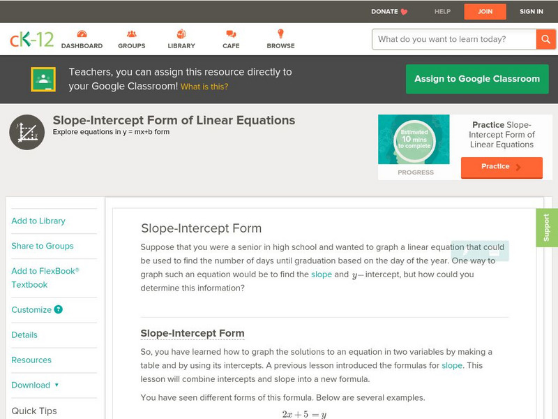Click the DASHBOARD nav label
Viewport: 558px width, 419px height.
pos(82,46)
